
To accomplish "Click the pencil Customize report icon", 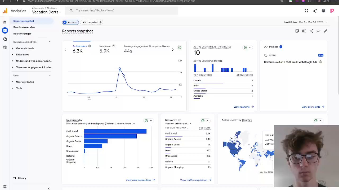I will (x=325, y=31).
